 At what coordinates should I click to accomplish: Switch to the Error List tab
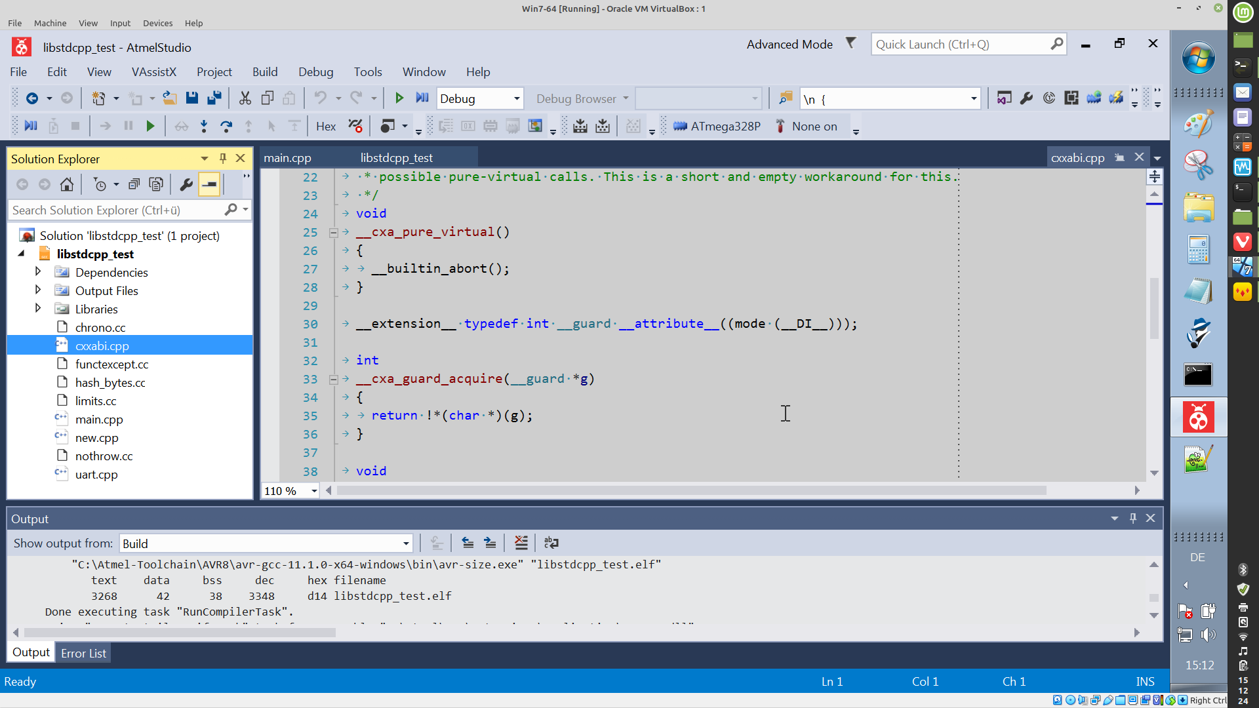pyautogui.click(x=83, y=653)
